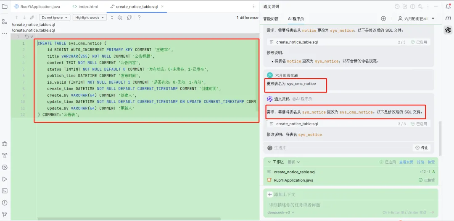Click the 停止 stop generating button
The width and height of the screenshot is (454, 221).
[x=422, y=148]
